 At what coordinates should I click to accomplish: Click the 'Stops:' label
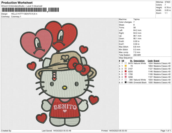coord(122,25)
